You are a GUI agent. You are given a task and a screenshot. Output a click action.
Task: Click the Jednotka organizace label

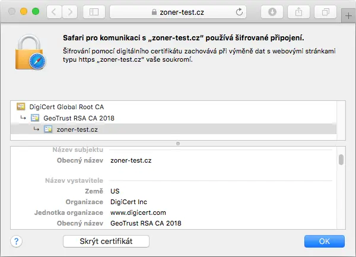pyautogui.click(x=69, y=212)
